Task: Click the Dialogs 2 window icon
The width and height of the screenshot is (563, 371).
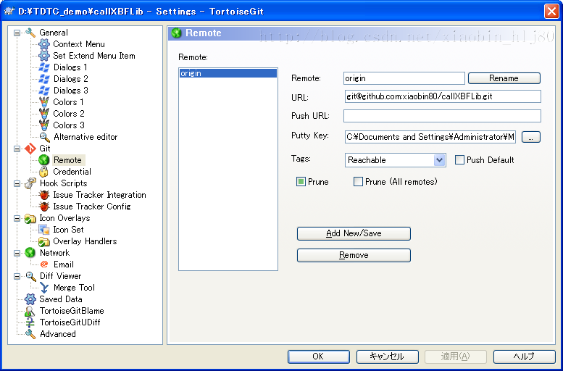Action: [43, 79]
